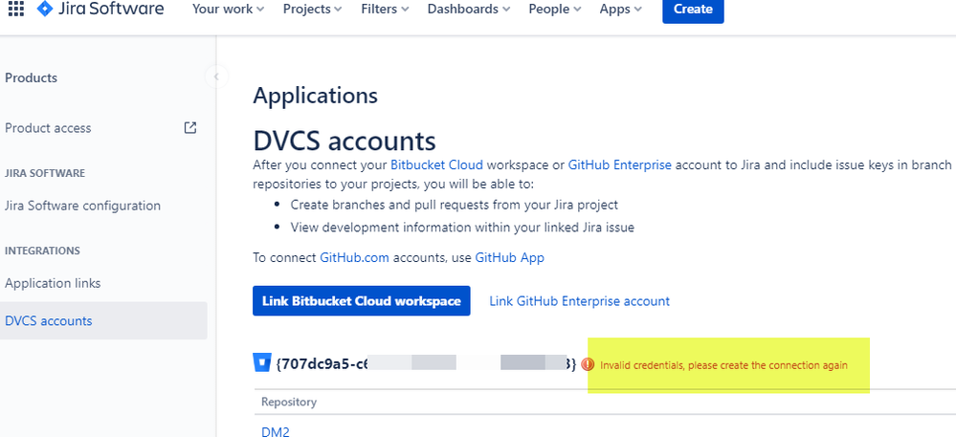Expand the Apps menu
Screen dimensions: 956x437
click(621, 10)
